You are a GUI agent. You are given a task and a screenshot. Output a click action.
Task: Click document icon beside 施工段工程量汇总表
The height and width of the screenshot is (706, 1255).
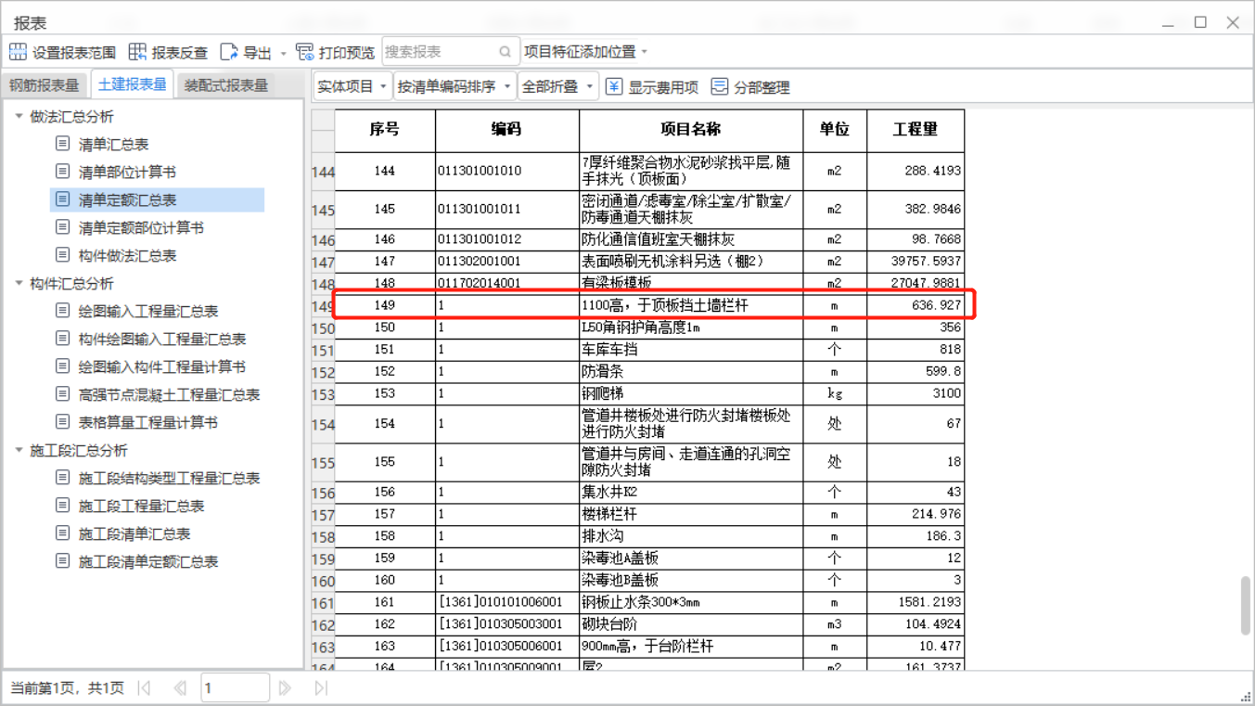62,506
